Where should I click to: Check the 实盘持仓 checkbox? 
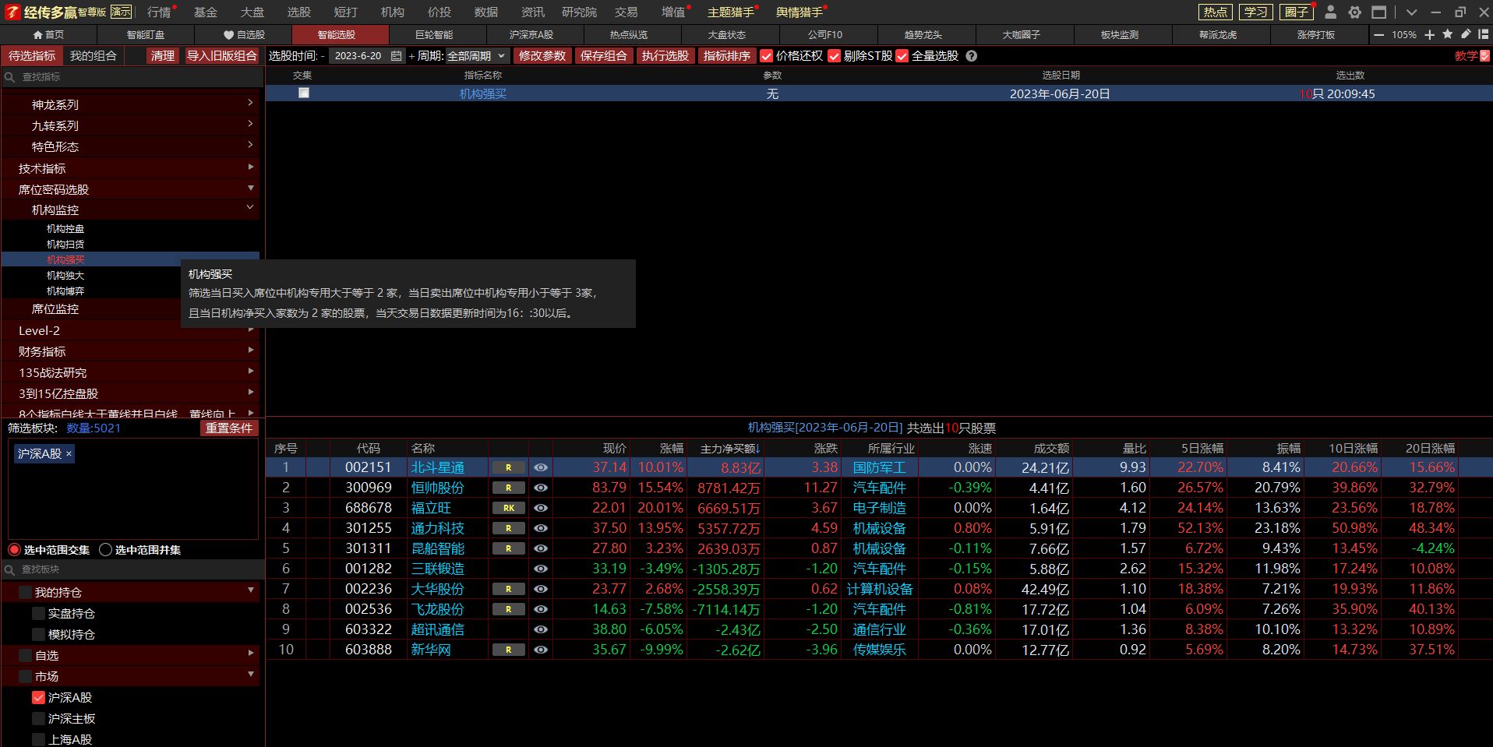(38, 613)
